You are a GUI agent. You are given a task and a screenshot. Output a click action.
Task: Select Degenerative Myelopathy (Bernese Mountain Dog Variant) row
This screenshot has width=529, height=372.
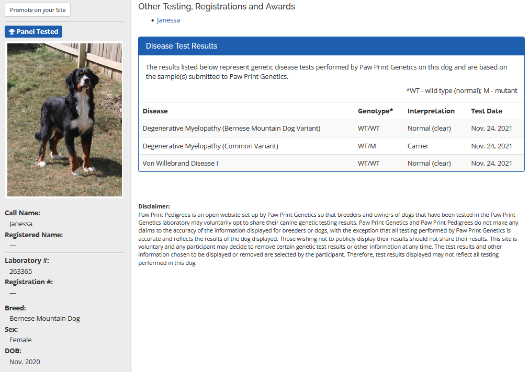[x=231, y=129]
